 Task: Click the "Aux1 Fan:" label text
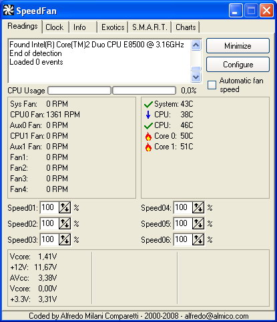[26, 147]
